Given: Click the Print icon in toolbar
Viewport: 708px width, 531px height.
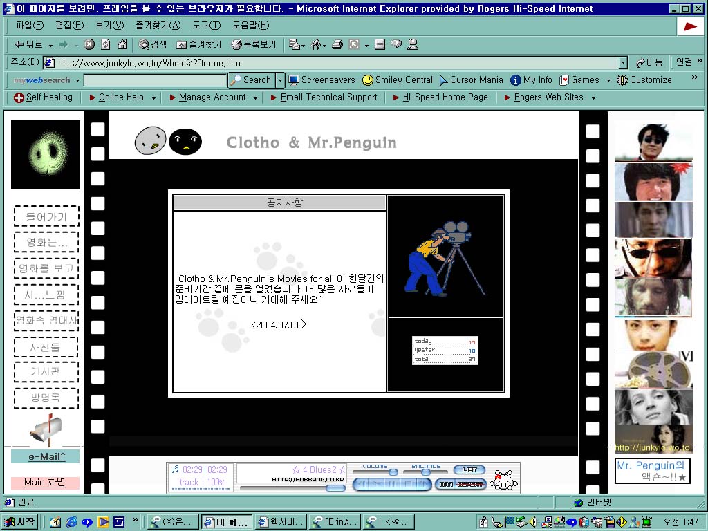Looking at the screenshot, I should click(x=337, y=44).
